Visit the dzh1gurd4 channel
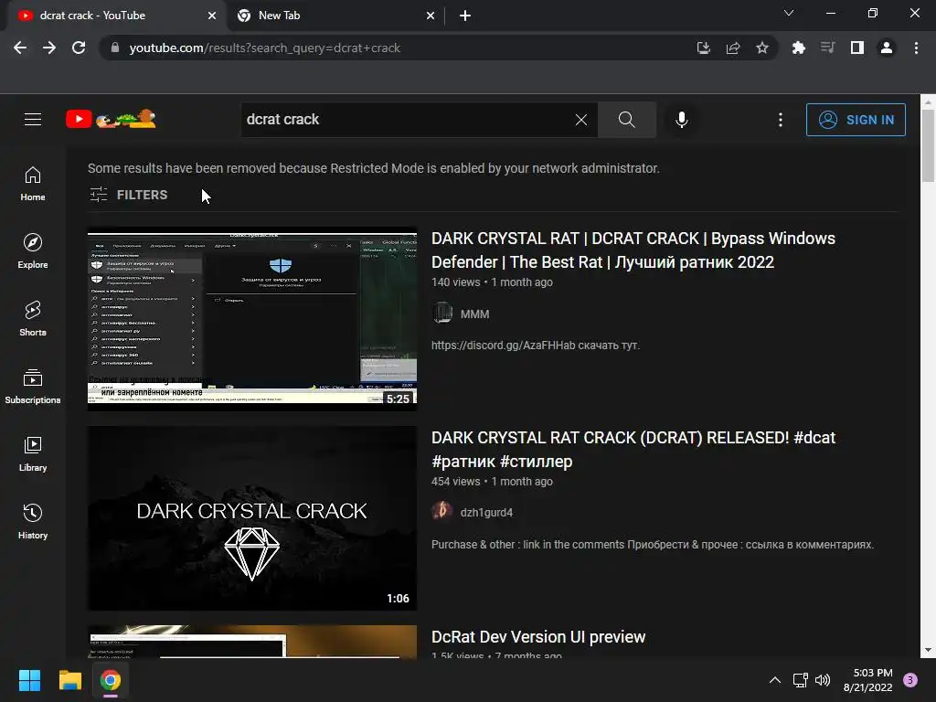Viewport: 936px width, 702px height. (486, 512)
